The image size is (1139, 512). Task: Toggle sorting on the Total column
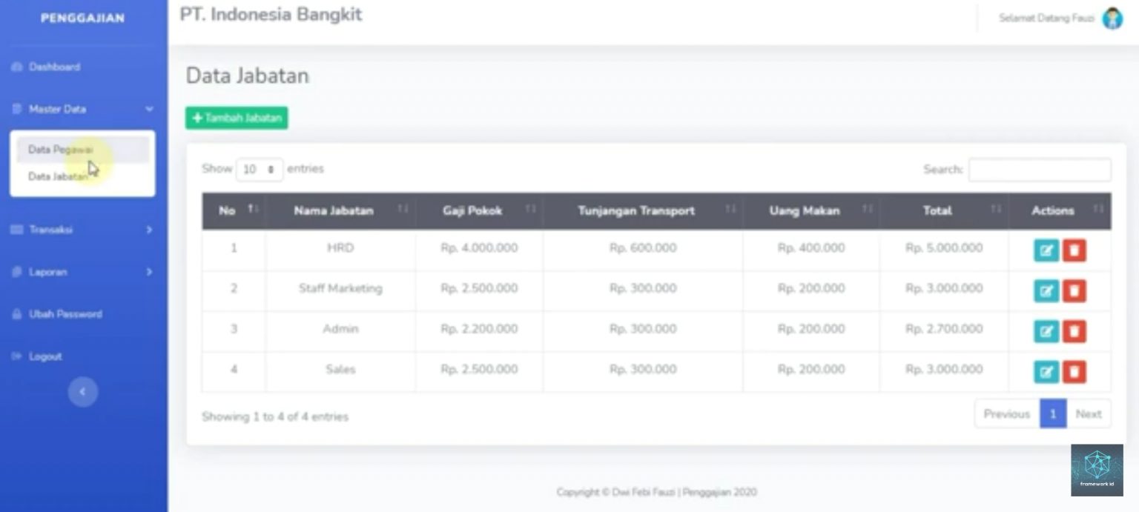937,211
